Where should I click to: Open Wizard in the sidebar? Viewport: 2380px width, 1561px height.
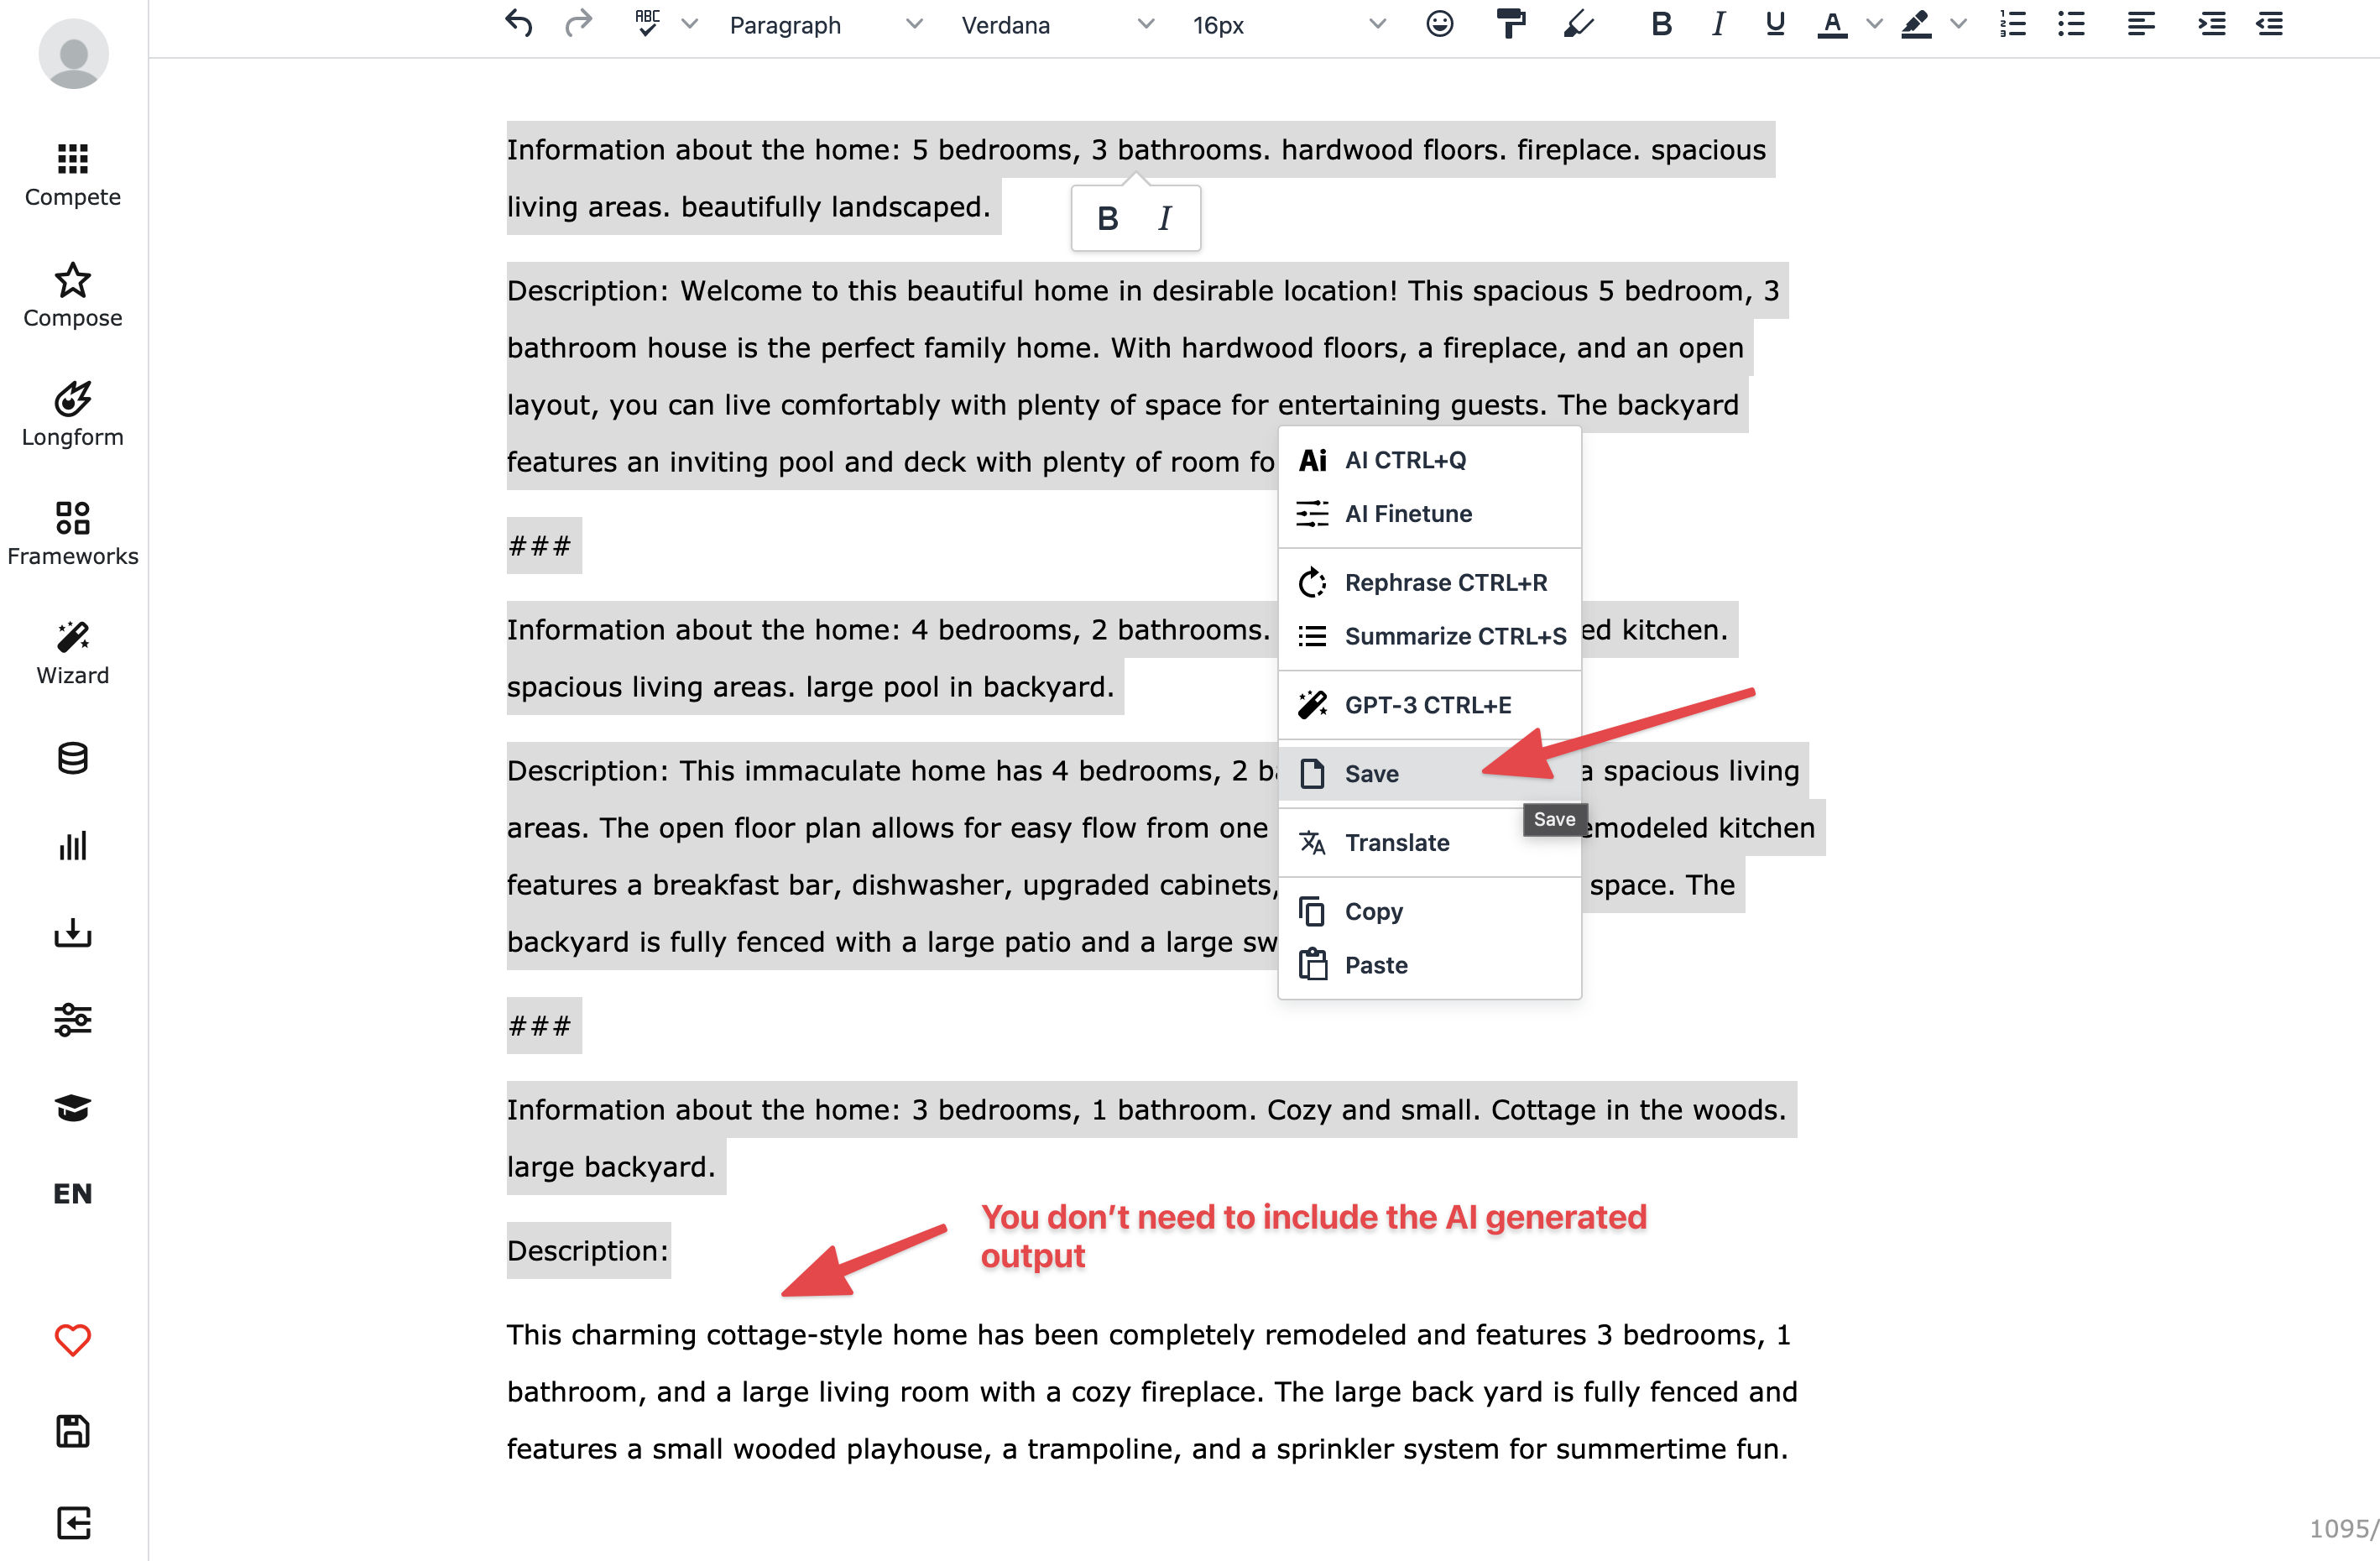coord(73,653)
